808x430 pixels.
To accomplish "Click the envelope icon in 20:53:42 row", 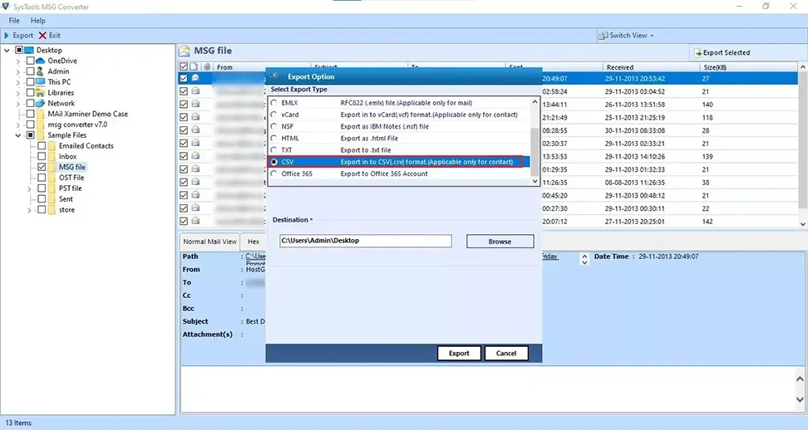I will [x=196, y=78].
